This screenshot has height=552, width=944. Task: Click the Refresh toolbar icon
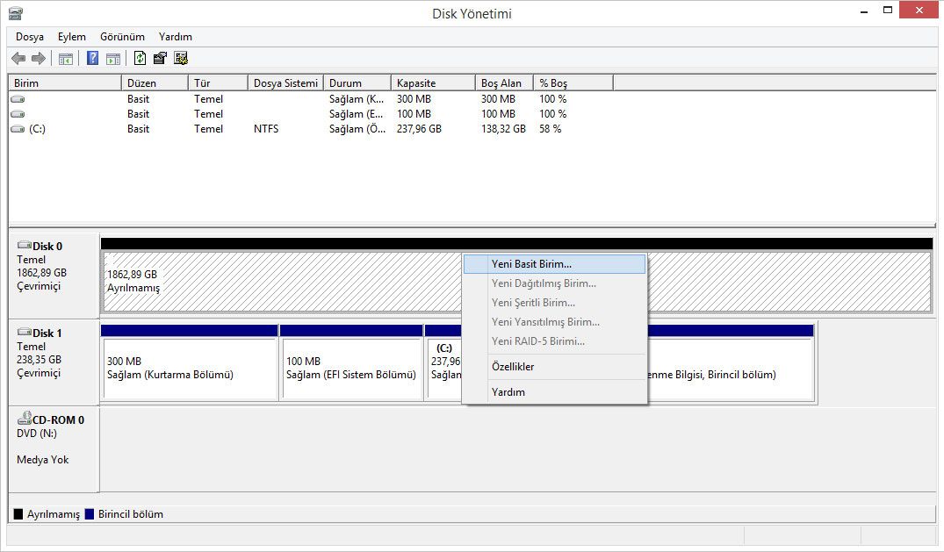pos(140,58)
